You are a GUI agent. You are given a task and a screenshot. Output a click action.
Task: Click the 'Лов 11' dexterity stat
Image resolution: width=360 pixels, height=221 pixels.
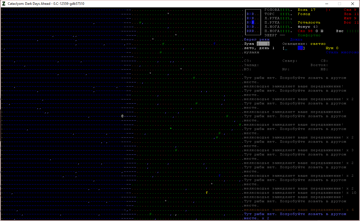(x=351, y=14)
